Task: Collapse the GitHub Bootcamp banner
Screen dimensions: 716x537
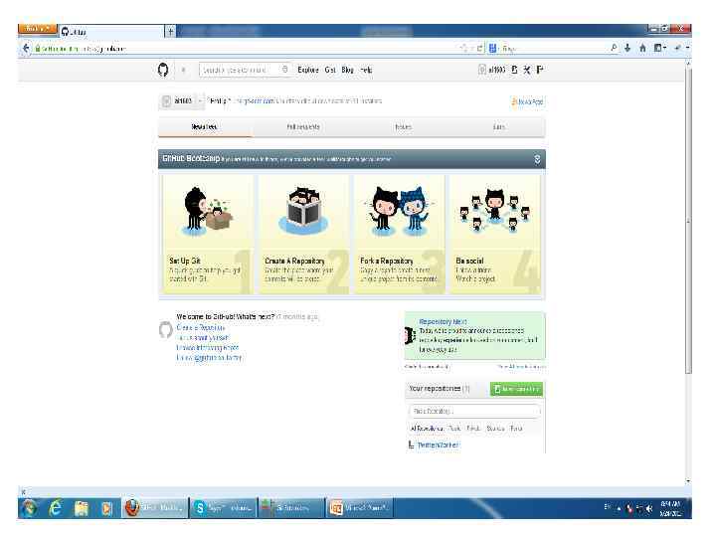Action: [x=537, y=159]
